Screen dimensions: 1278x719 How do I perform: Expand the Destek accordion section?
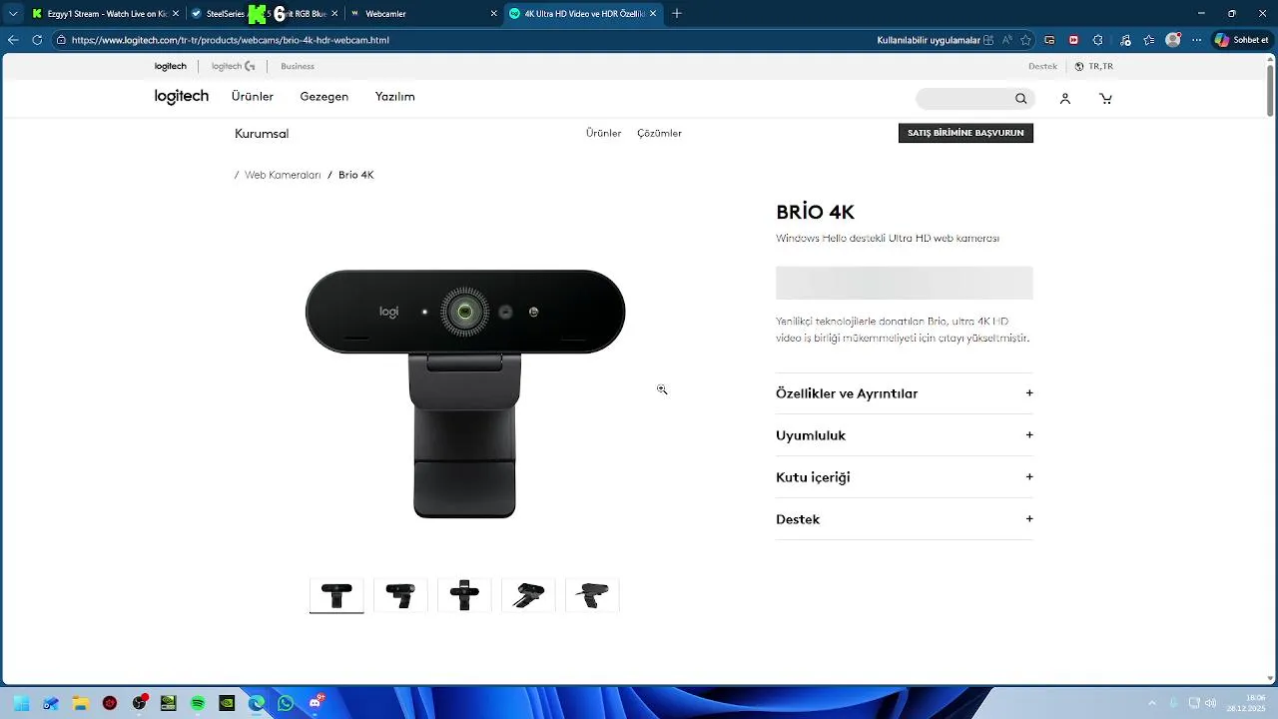tap(904, 519)
